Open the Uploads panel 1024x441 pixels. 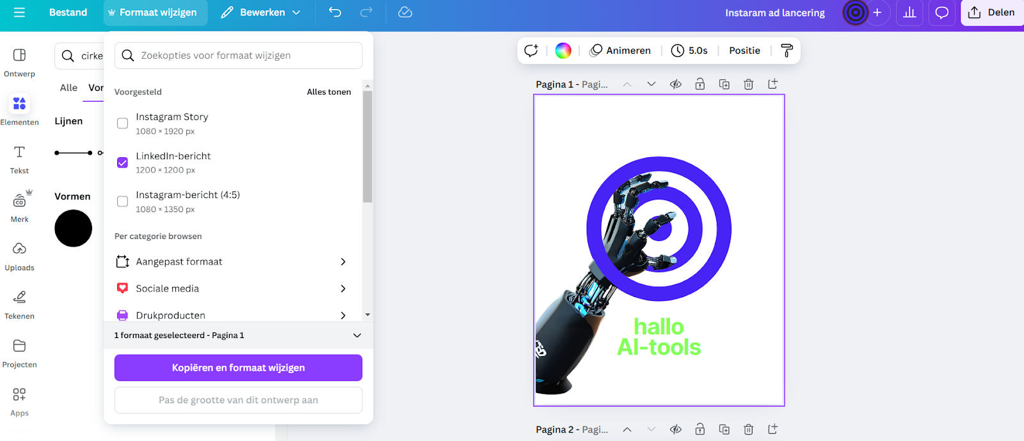tap(19, 256)
